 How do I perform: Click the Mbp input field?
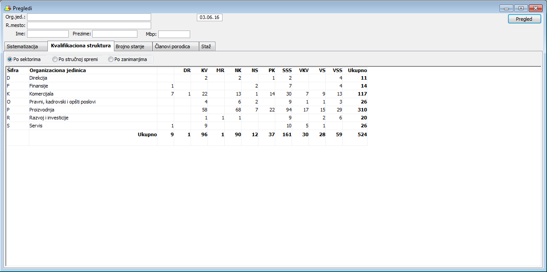pos(174,34)
